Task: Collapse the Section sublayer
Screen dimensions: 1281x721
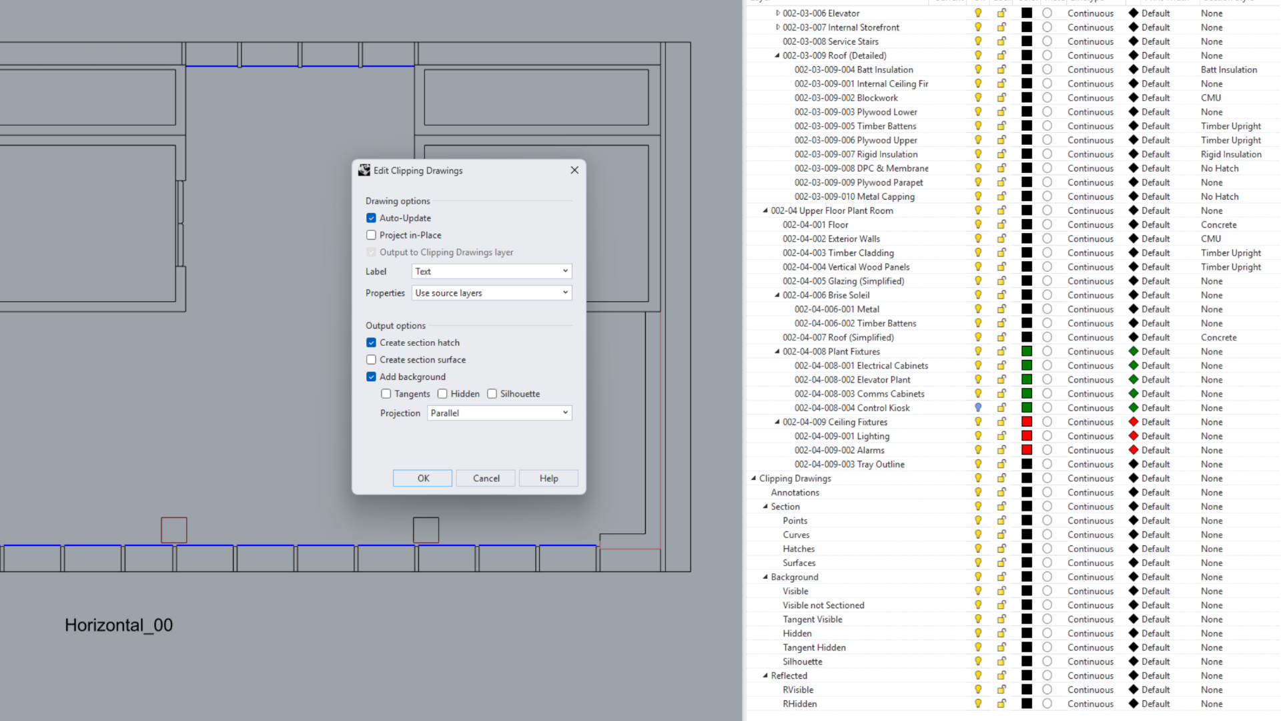Action: pyautogui.click(x=765, y=507)
